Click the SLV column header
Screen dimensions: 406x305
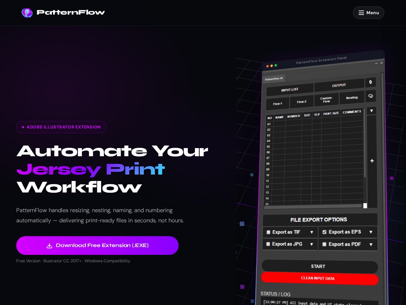pos(317,115)
